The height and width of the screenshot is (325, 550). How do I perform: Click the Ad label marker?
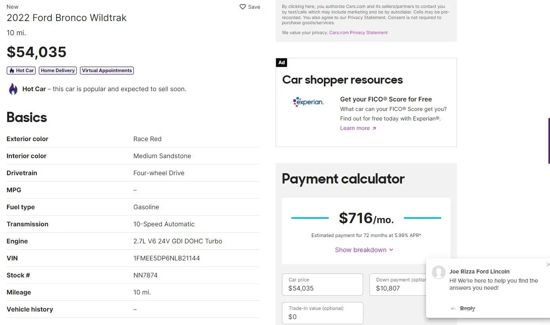[x=281, y=63]
